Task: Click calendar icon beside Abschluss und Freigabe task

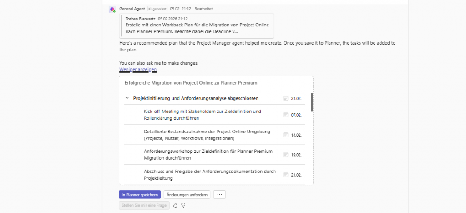Action: point(285,175)
